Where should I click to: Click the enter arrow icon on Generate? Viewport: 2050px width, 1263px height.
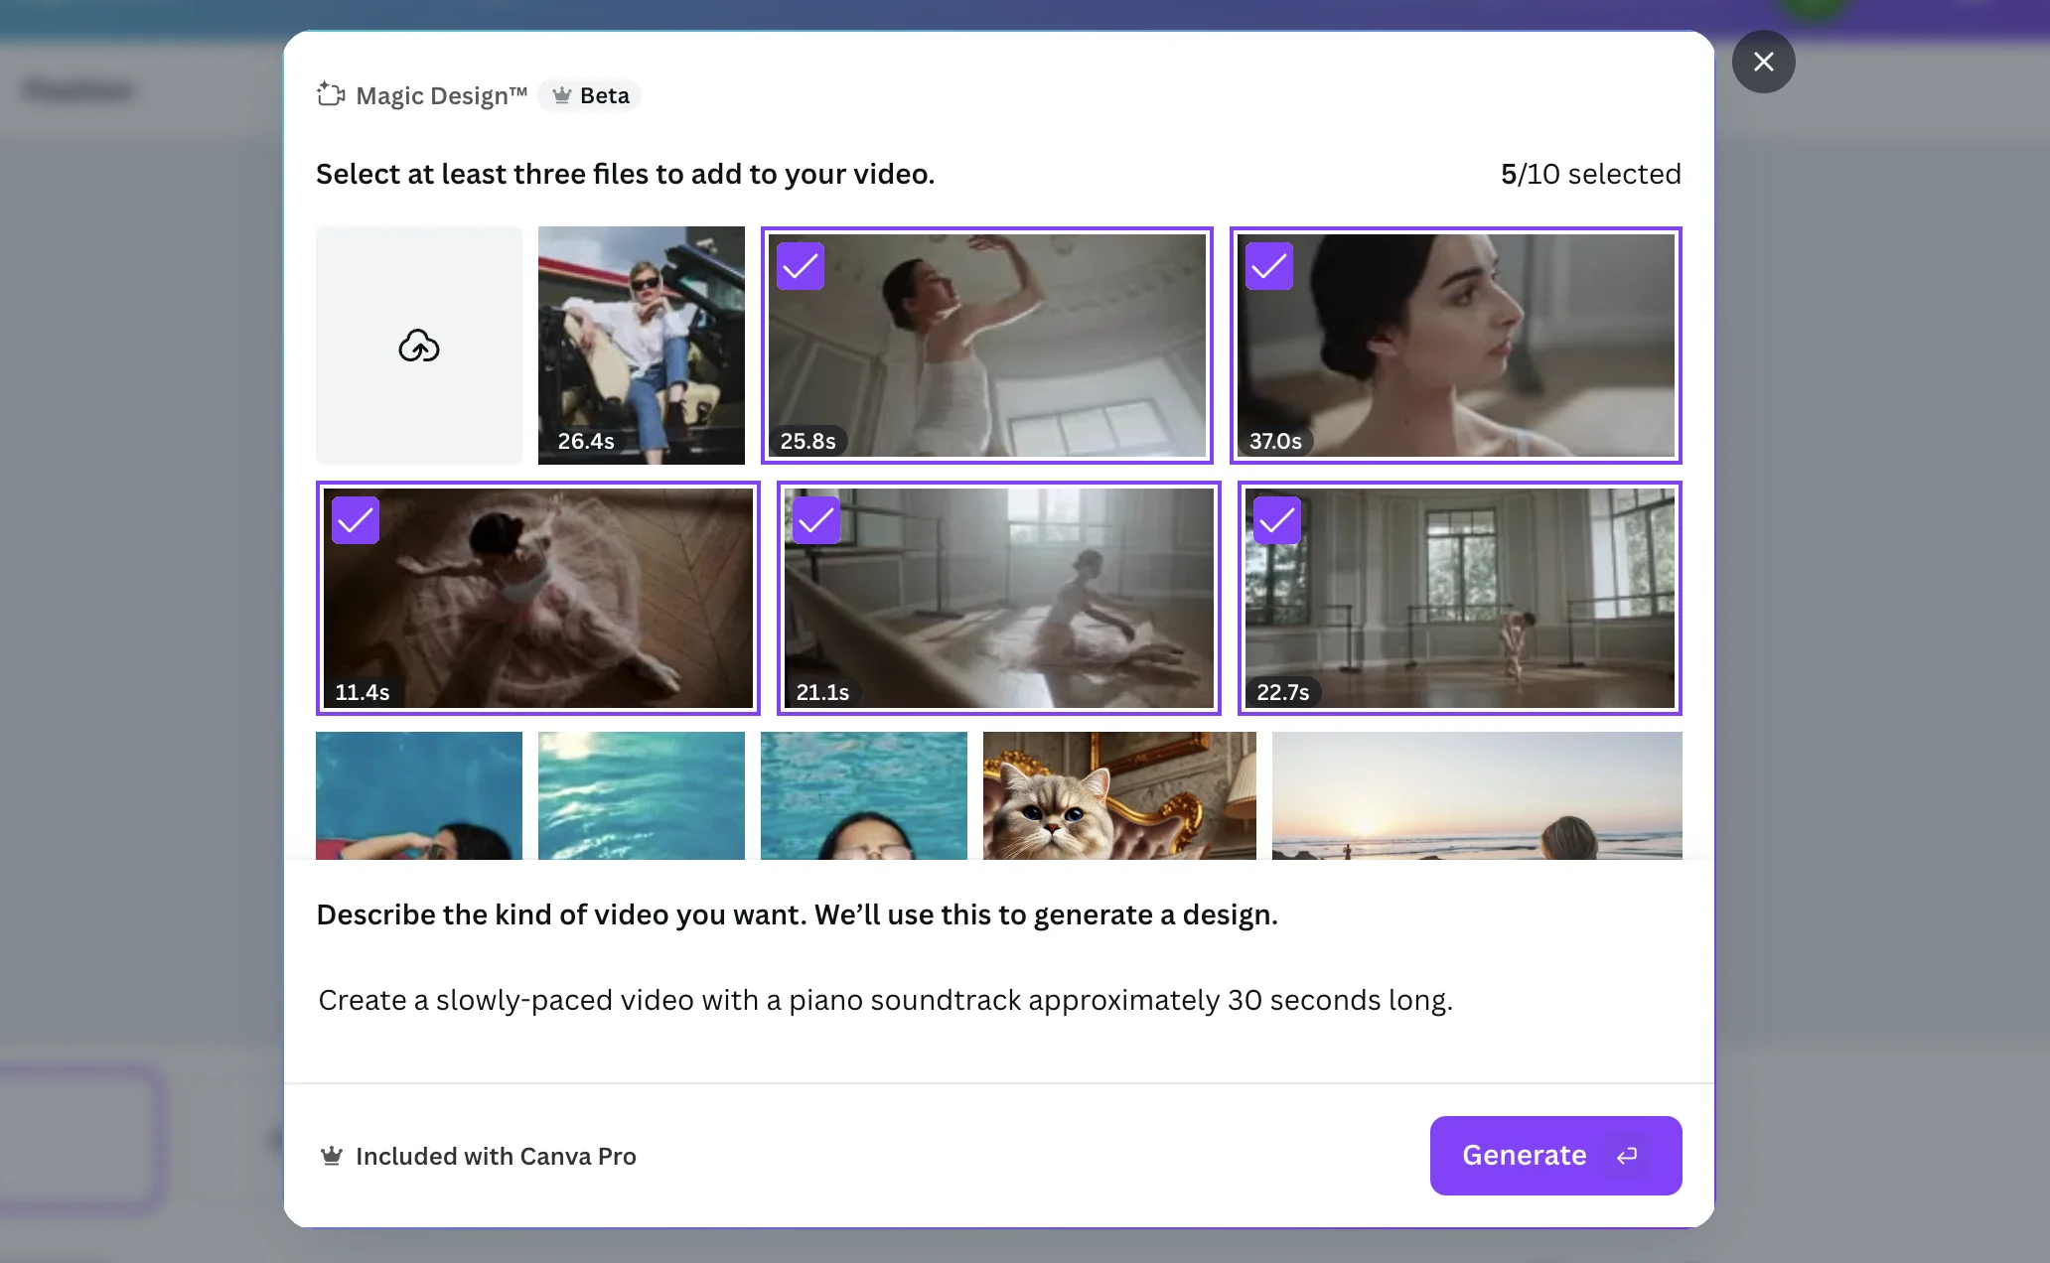pyautogui.click(x=1627, y=1156)
